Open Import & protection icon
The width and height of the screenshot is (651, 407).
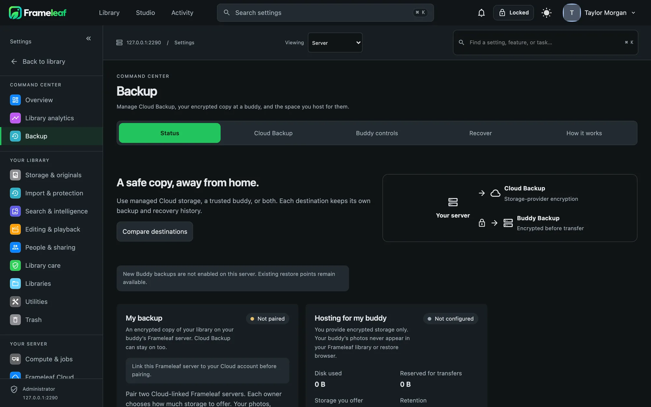15,193
